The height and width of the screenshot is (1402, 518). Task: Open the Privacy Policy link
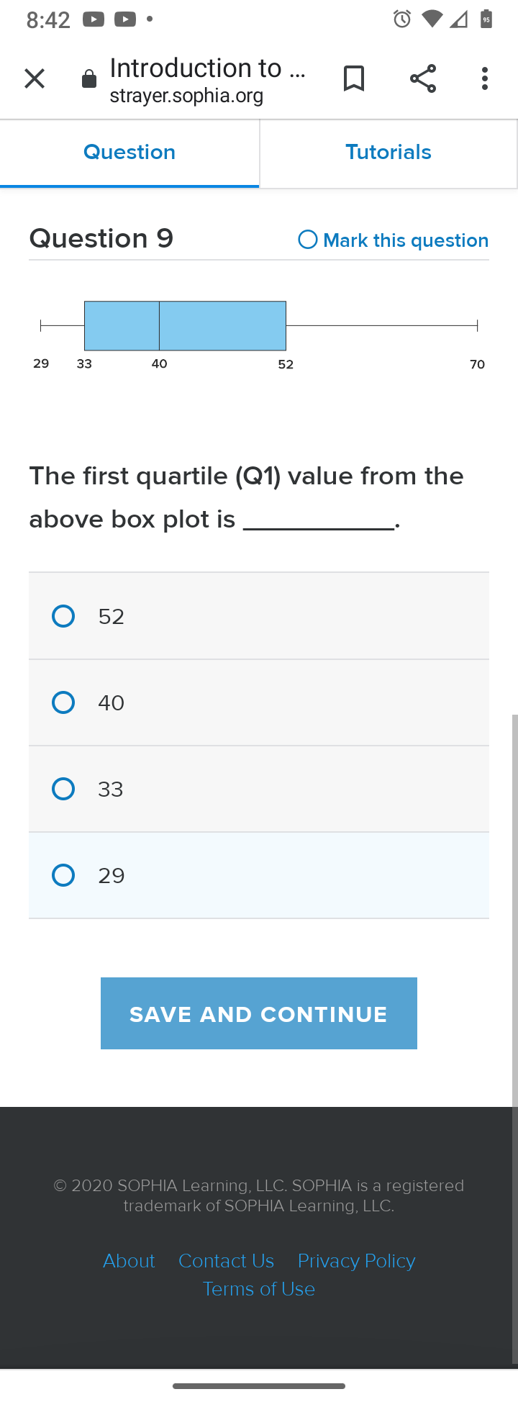[357, 1261]
